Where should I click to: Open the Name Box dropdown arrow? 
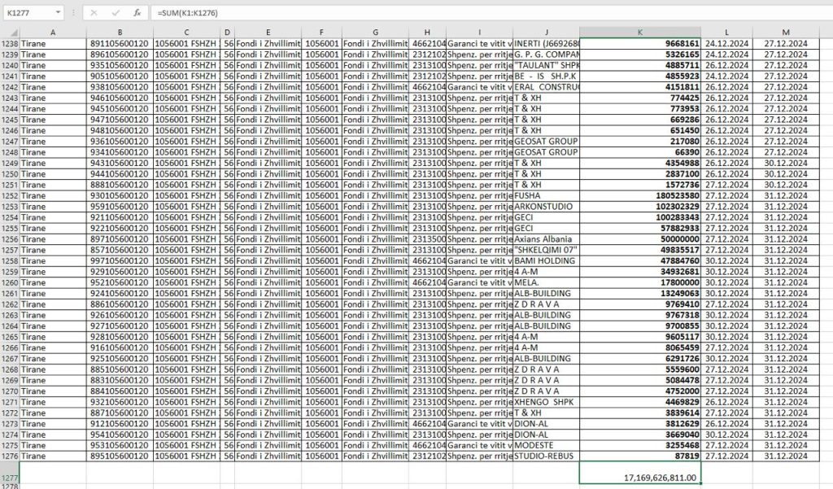58,13
